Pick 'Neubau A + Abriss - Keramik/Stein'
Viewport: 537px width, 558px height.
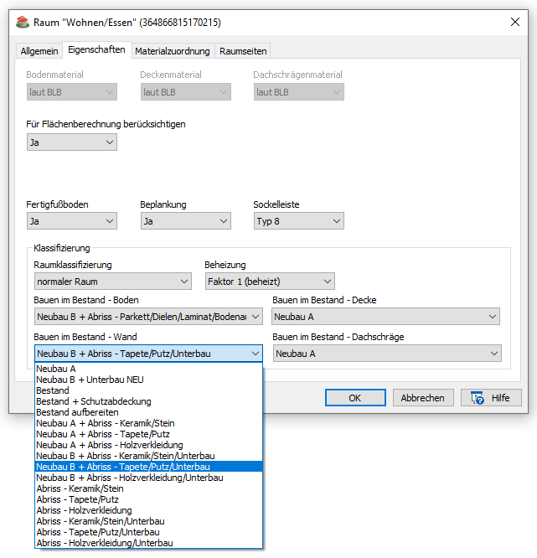105,423
